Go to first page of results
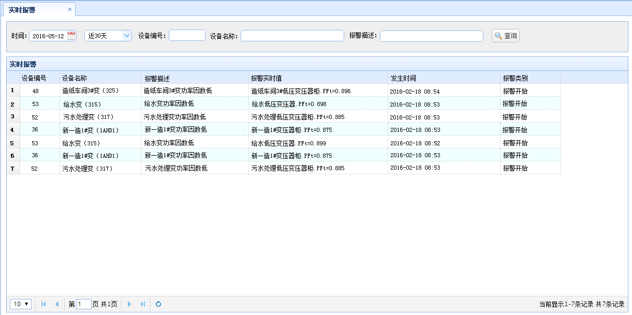This screenshot has height=315, width=632. tap(43, 304)
